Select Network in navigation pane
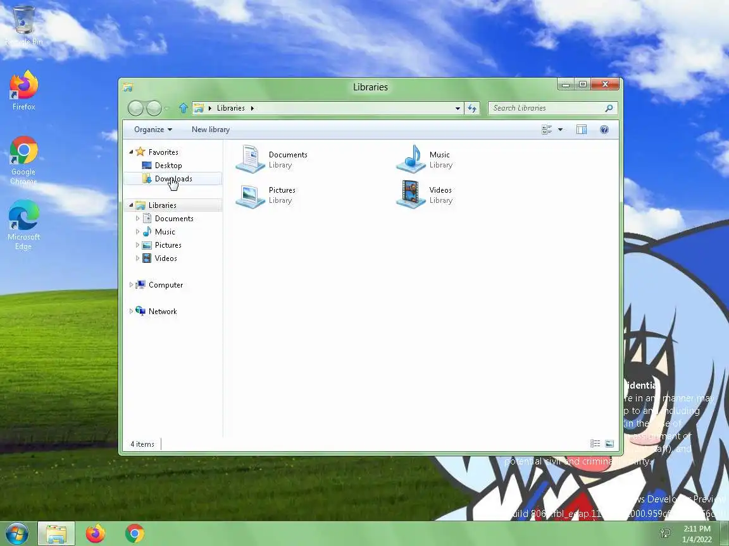The image size is (729, 546). (163, 312)
